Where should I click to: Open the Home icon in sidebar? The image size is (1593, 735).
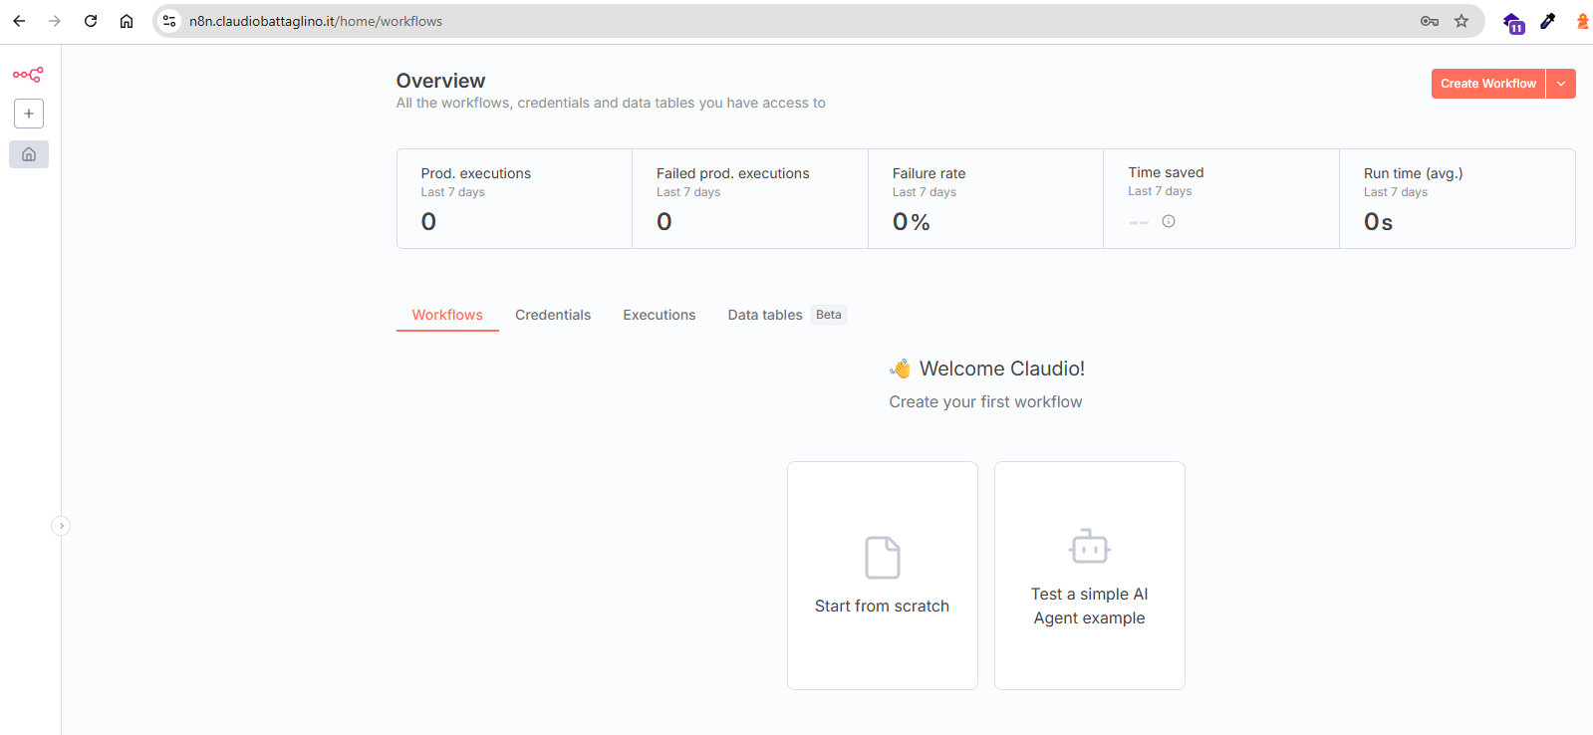[29, 154]
